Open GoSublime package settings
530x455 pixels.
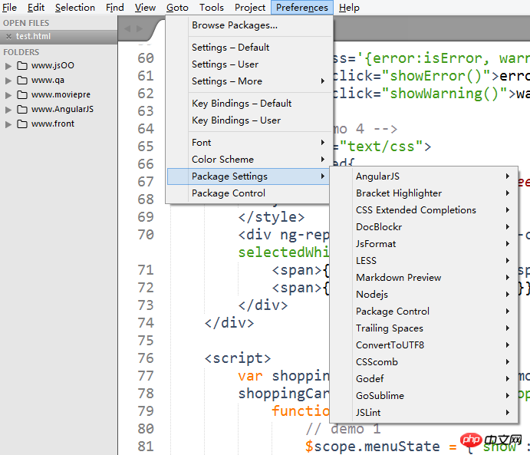(x=423, y=396)
